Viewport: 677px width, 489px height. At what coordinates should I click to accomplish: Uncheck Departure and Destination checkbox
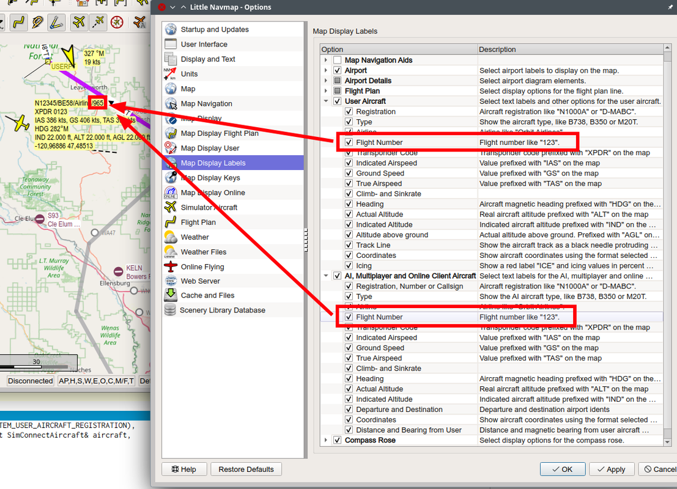[x=349, y=410]
